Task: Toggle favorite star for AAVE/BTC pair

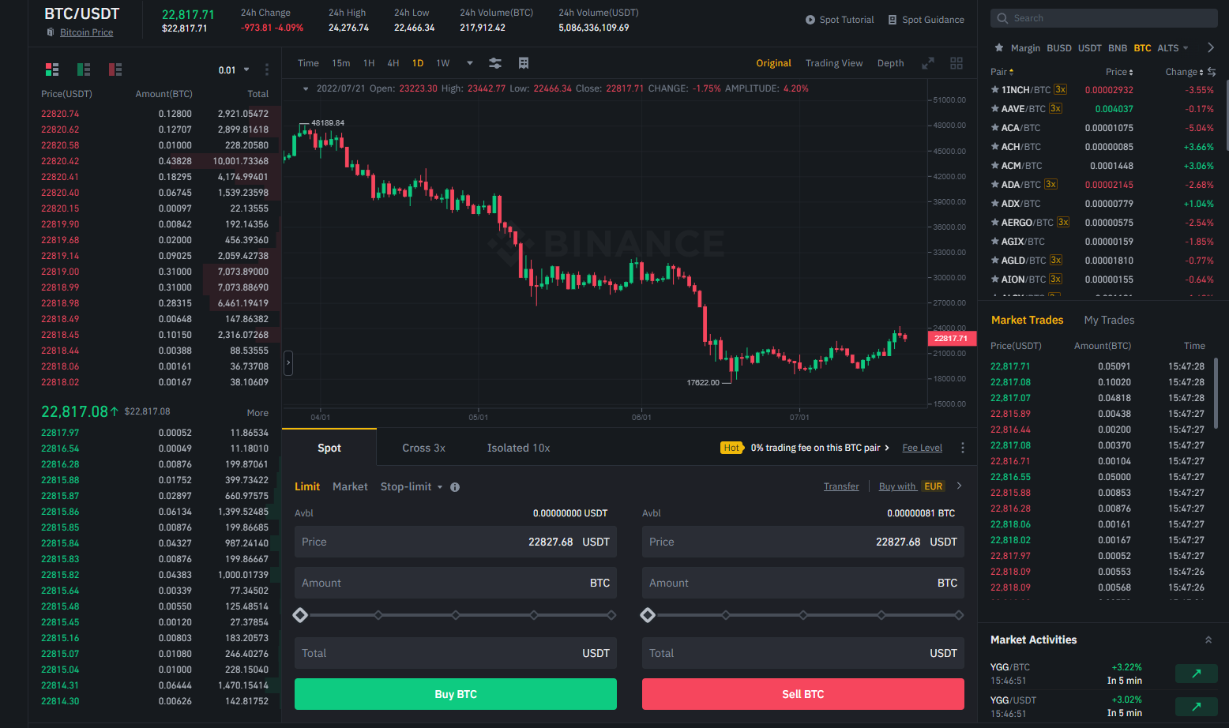Action: point(995,109)
